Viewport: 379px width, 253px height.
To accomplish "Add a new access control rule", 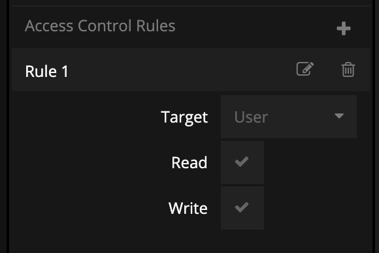I will pyautogui.click(x=344, y=29).
